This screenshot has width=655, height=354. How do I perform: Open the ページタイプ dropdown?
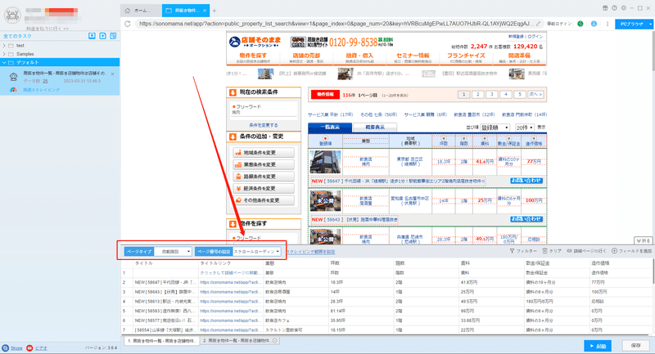tap(173, 252)
